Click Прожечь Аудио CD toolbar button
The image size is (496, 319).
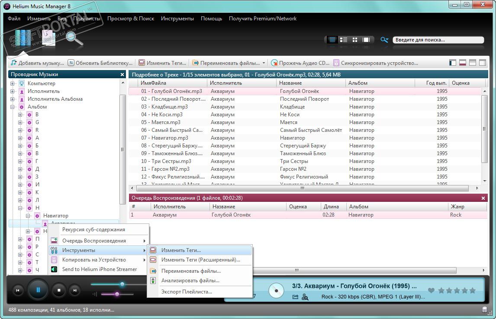300,63
